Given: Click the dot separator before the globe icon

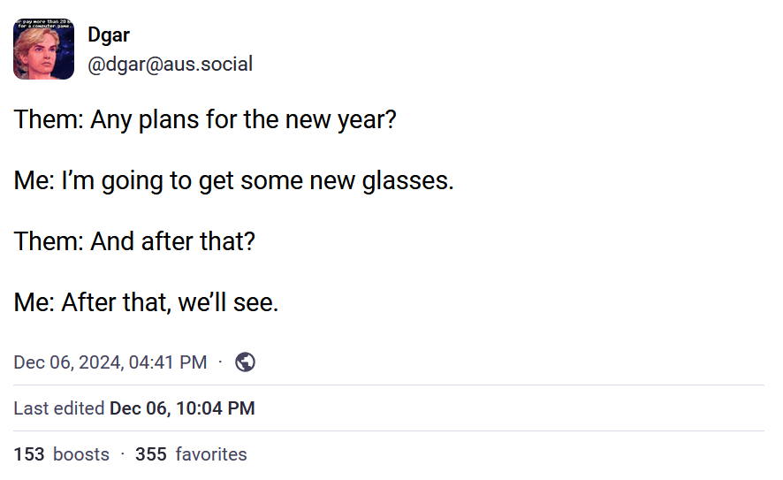Looking at the screenshot, I should tap(220, 362).
